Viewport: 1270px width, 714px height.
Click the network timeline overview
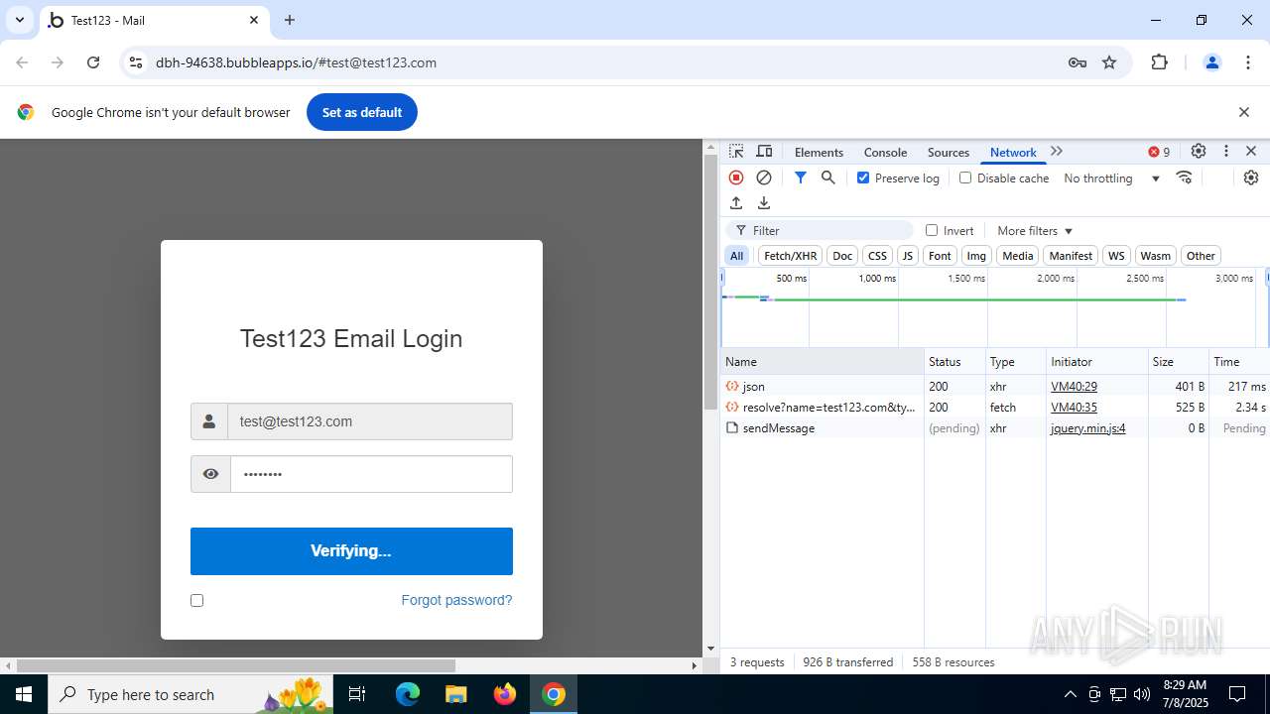click(x=994, y=307)
